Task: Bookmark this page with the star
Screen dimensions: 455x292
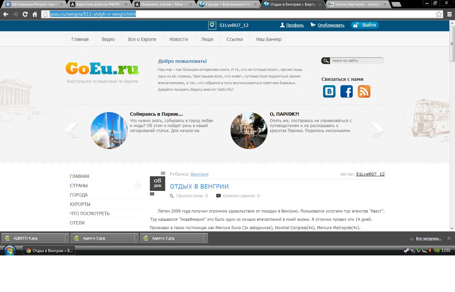Action: click(x=439, y=14)
